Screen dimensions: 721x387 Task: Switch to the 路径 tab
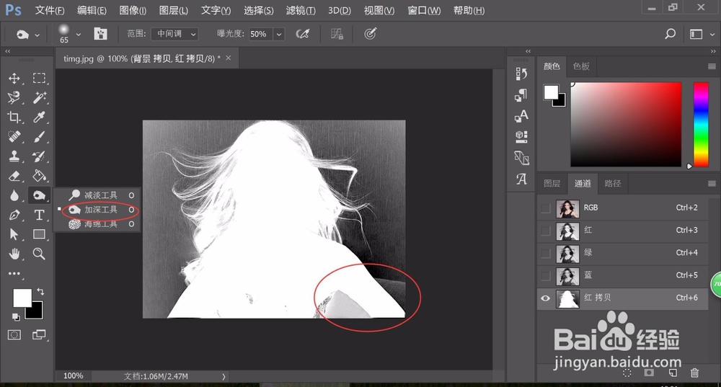612,184
